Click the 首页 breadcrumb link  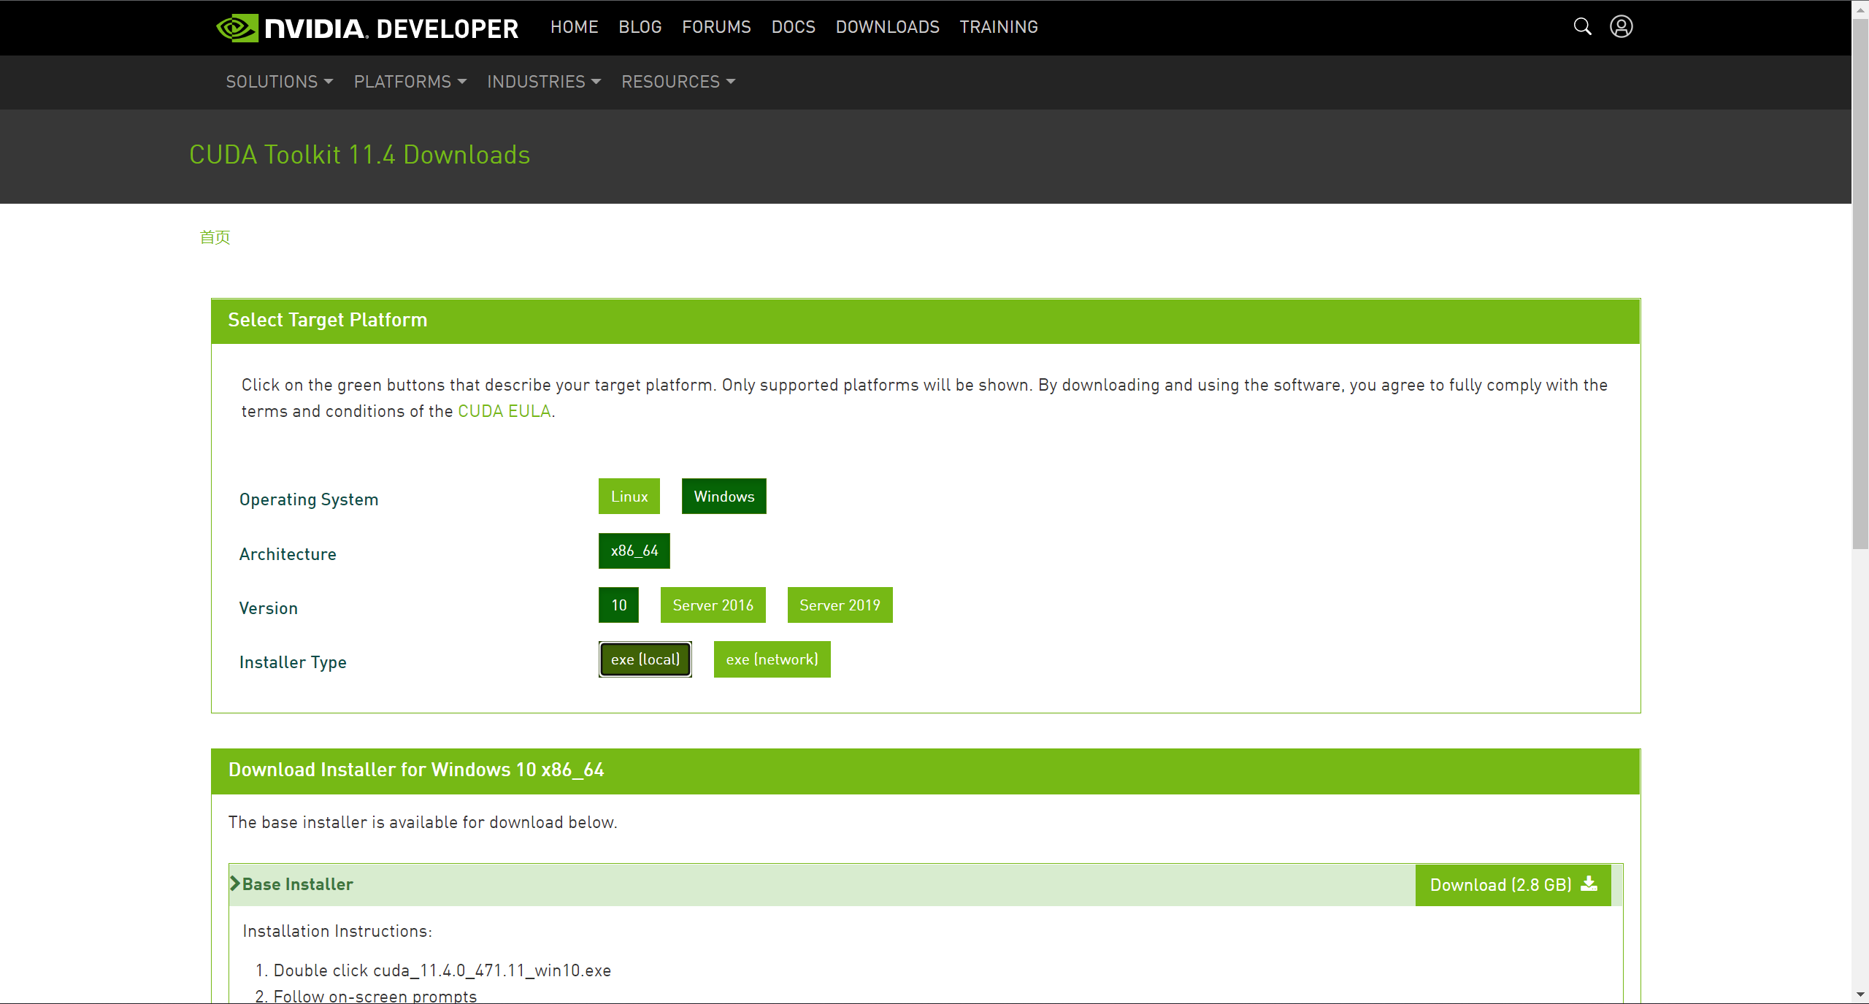click(215, 237)
